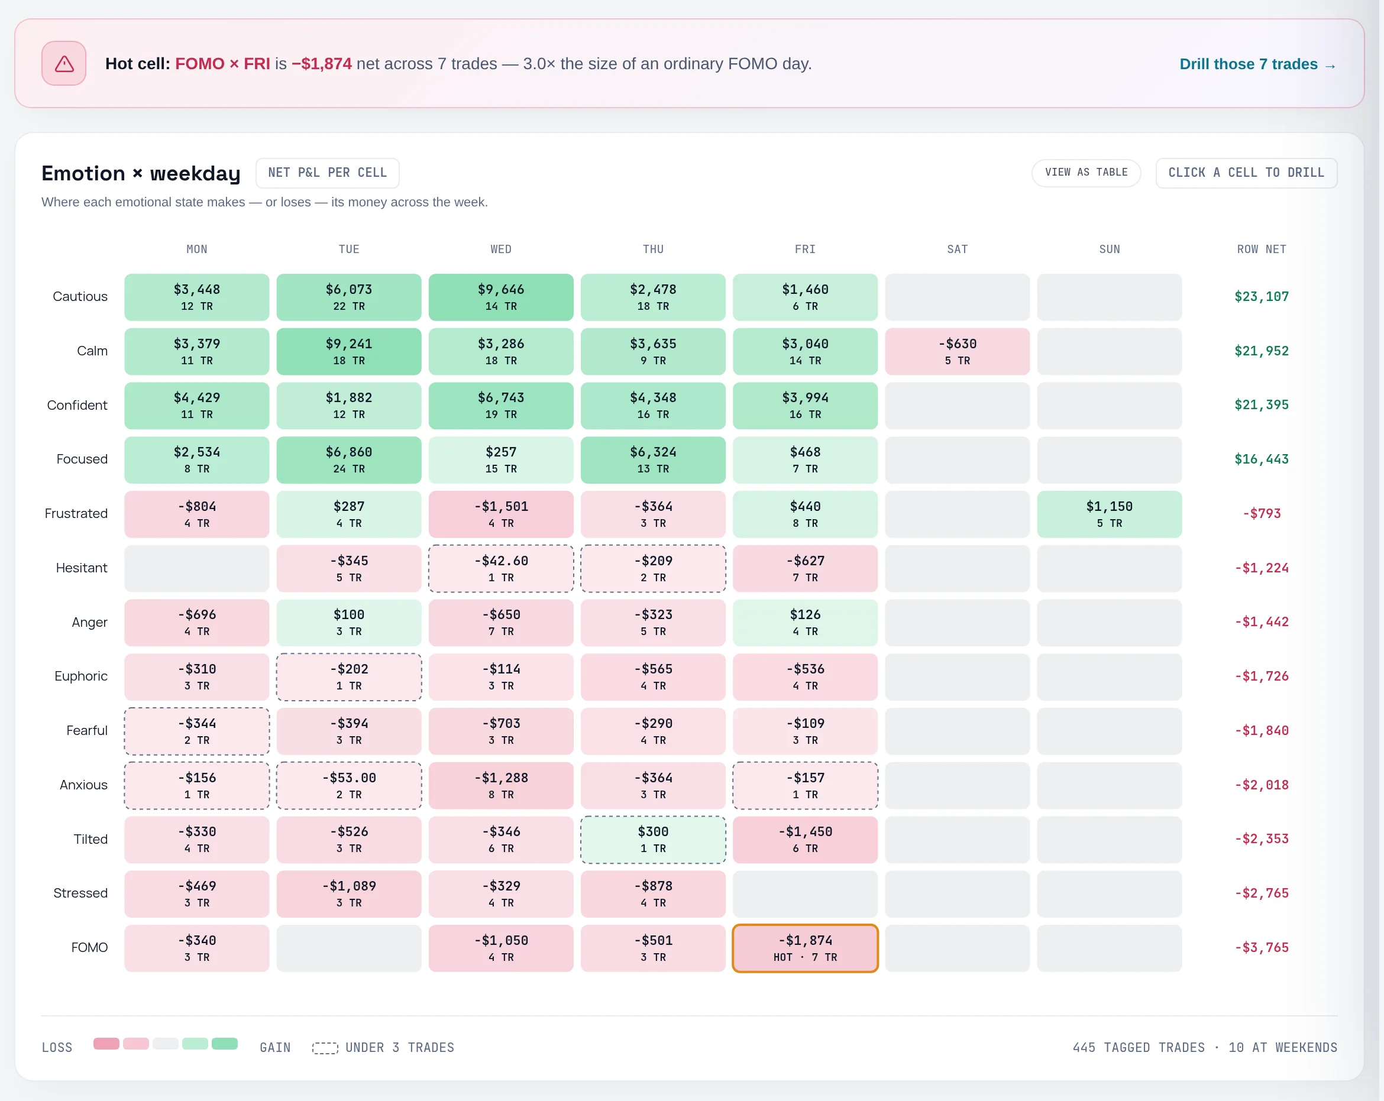Click the Hesitant Friday cell -$627

tap(805, 568)
